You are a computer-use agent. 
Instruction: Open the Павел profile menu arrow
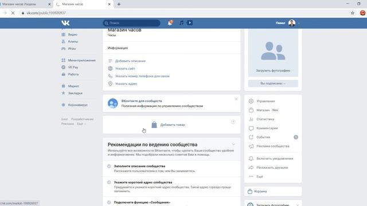click(x=299, y=23)
